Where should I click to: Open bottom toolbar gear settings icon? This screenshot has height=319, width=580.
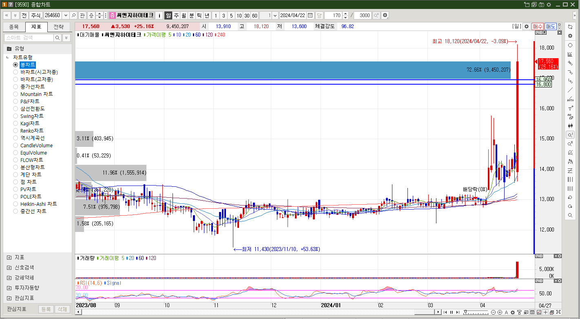point(513,312)
